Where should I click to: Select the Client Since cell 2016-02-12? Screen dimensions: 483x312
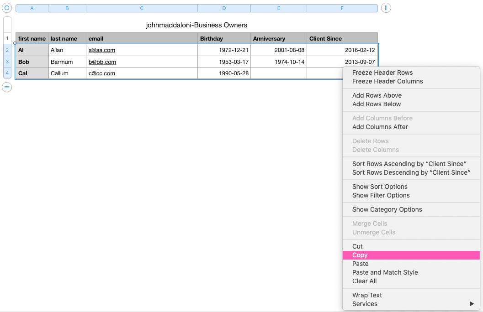coord(342,50)
